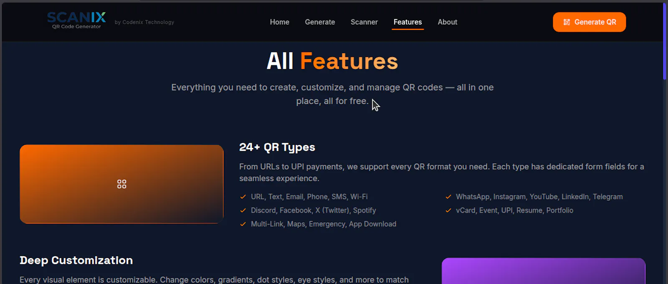Click 'vCard, Event, UPI, Resume, Portfolio' text

pyautogui.click(x=514, y=210)
